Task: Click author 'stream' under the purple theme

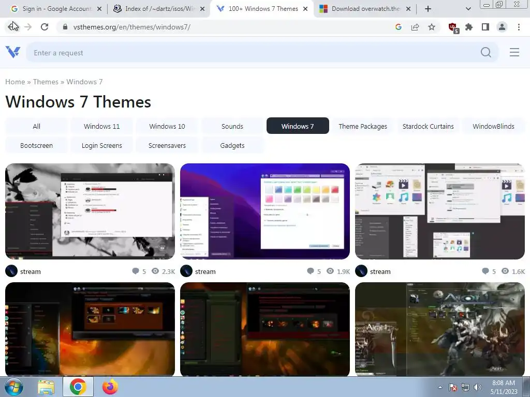Action: pyautogui.click(x=205, y=271)
